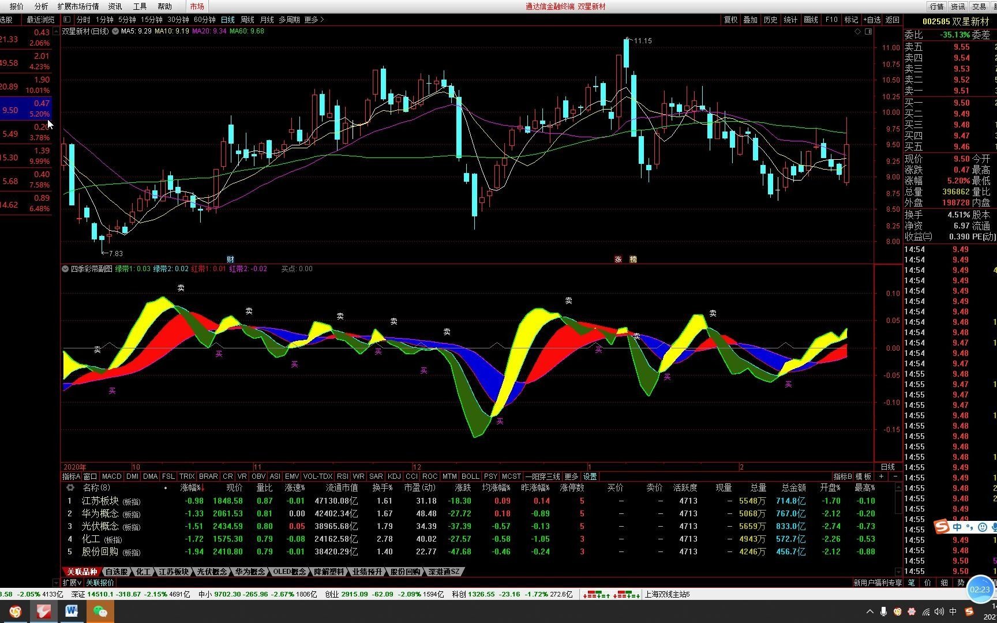Click the blue 02:23 timer bubble
Image resolution: width=997 pixels, height=623 pixels.
(x=980, y=590)
